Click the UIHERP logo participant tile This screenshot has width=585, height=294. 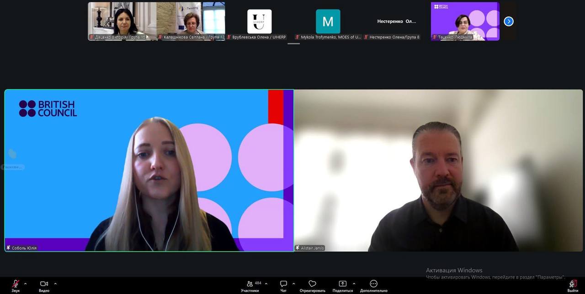tap(259, 21)
